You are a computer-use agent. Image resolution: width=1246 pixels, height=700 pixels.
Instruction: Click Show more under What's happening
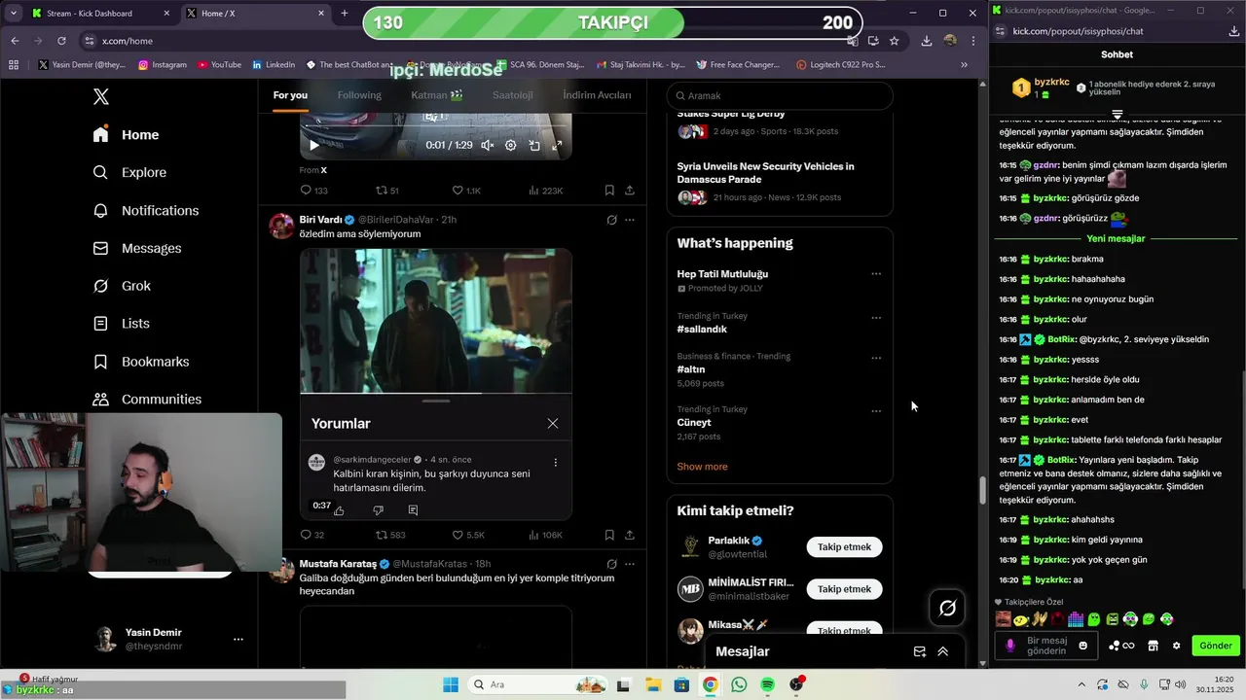click(702, 467)
